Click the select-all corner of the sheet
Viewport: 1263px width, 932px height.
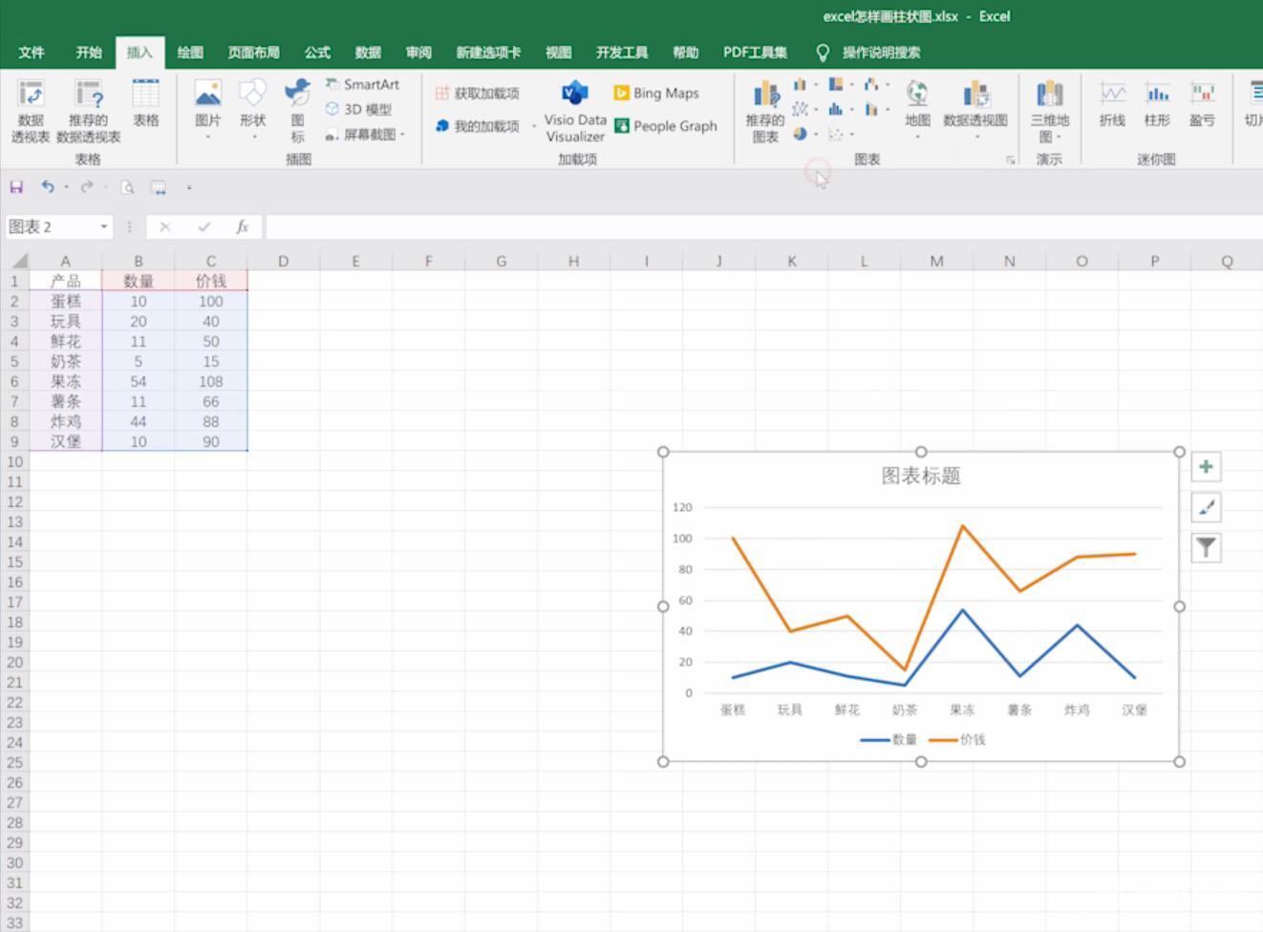(17, 261)
